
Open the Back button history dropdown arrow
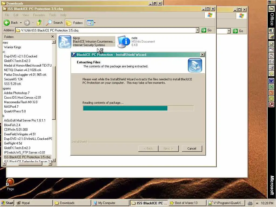tap(21, 23)
